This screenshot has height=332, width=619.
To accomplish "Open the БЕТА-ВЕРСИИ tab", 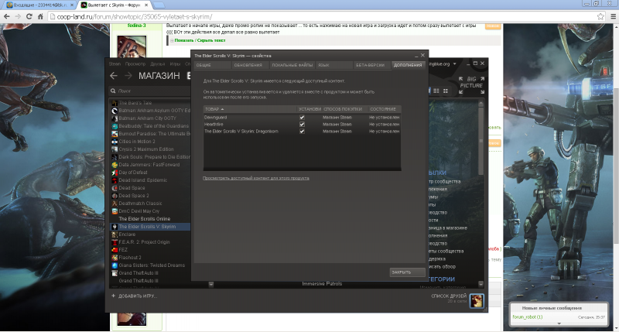I will [371, 65].
